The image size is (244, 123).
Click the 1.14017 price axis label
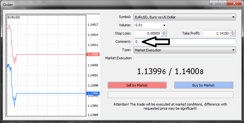[x=93, y=25]
